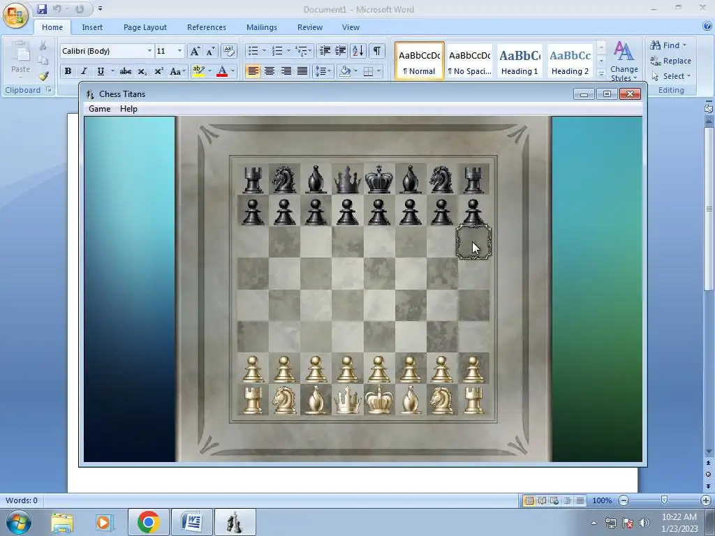This screenshot has height=536, width=715.
Task: Apply the Heading 2 style
Action: pyautogui.click(x=570, y=61)
